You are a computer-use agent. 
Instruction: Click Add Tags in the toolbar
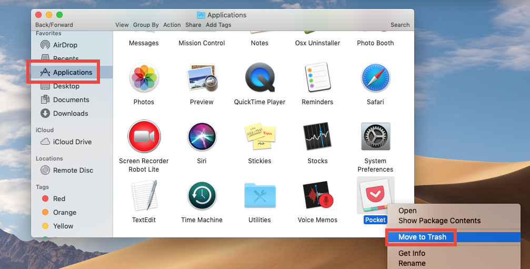click(x=218, y=25)
